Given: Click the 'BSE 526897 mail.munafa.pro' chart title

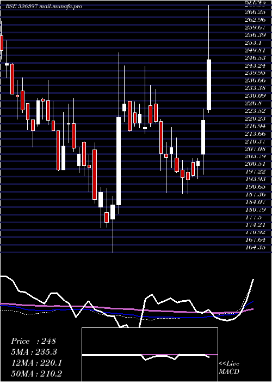Looking at the screenshot, I should (x=44, y=7).
